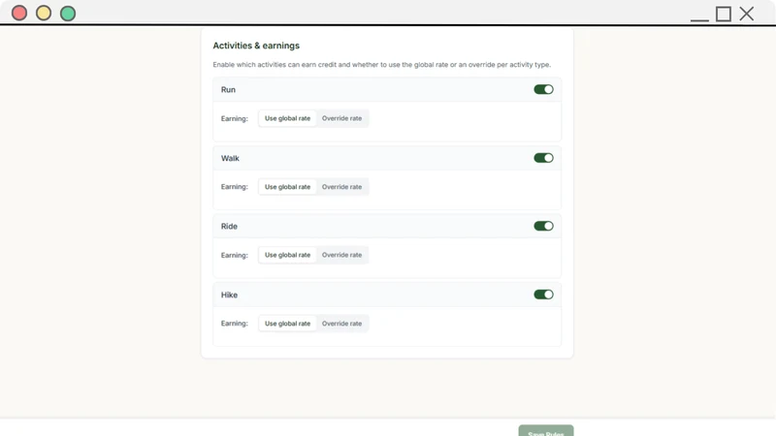Minimize the window using the underscore icon

point(699,19)
